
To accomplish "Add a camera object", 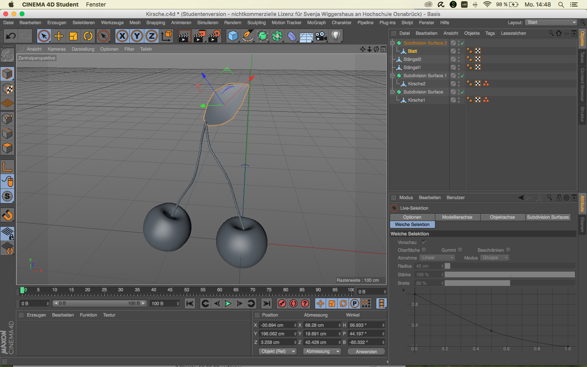I will tap(321, 36).
